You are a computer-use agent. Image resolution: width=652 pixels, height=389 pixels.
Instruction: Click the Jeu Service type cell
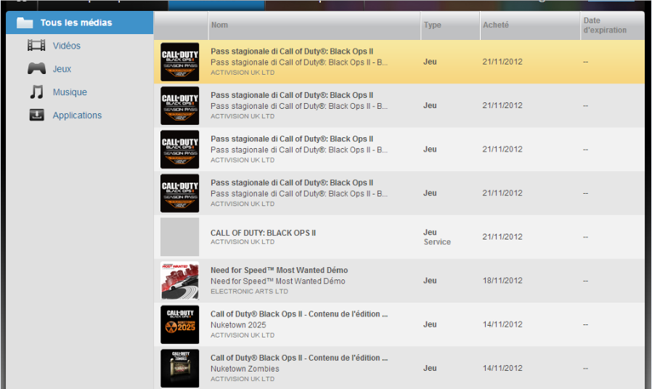click(437, 237)
